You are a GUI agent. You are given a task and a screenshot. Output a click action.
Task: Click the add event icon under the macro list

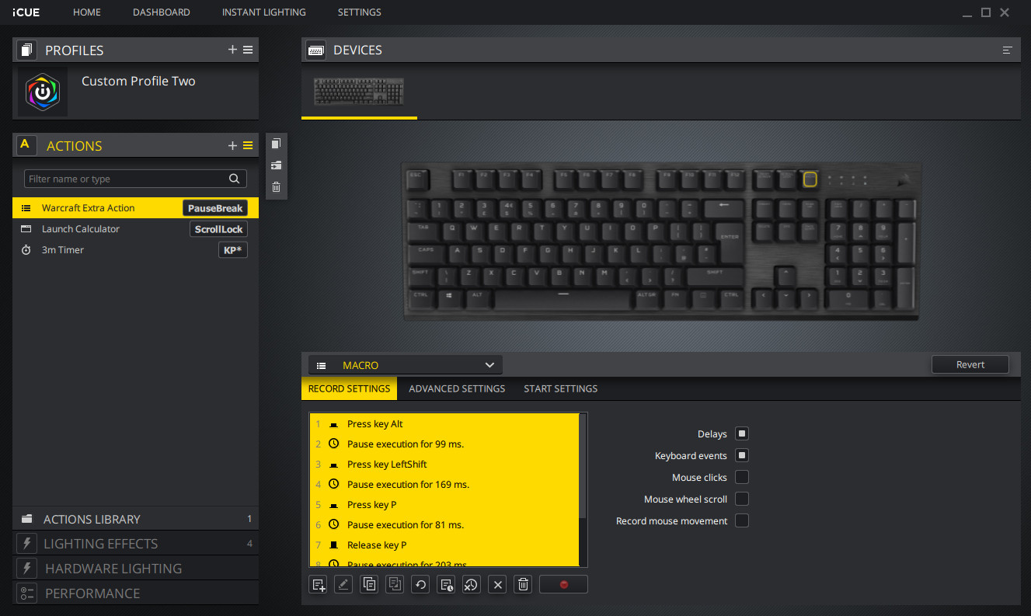coord(318,584)
